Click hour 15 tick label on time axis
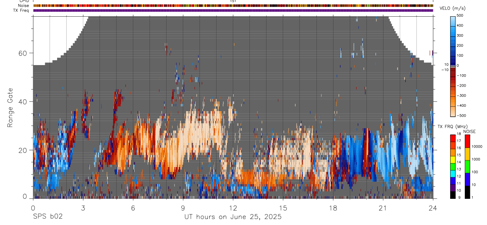The image size is (487, 225). (283, 208)
